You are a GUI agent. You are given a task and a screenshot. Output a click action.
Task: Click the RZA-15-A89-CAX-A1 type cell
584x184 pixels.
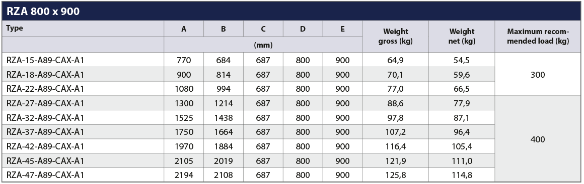coord(45,60)
